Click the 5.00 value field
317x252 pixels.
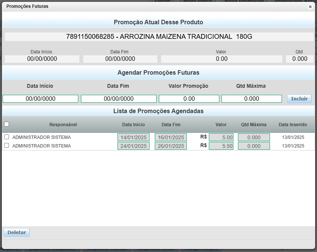[x=221, y=137]
